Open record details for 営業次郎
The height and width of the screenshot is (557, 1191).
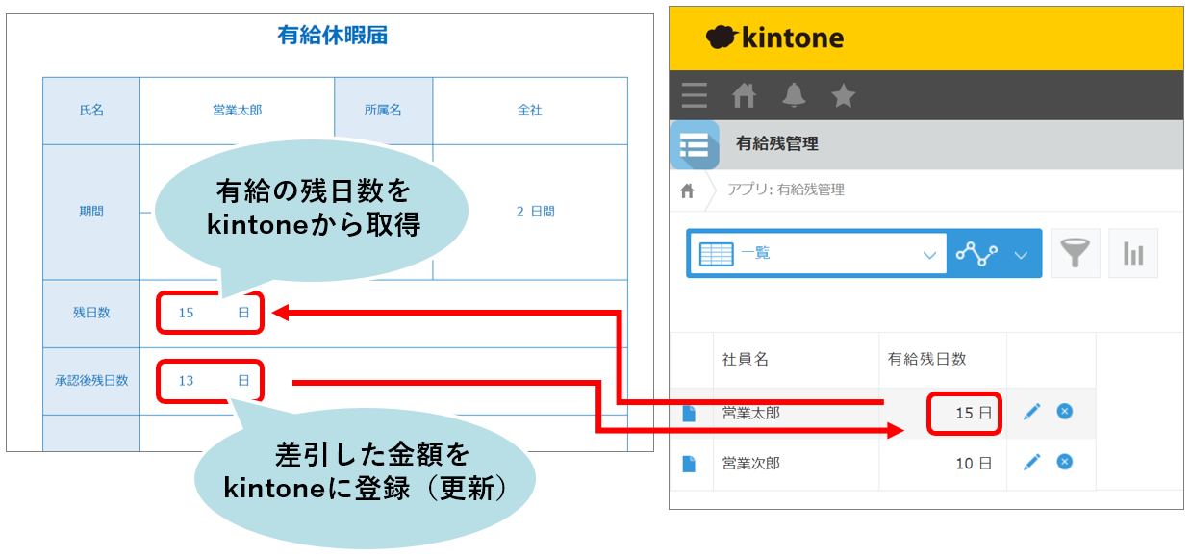(x=689, y=464)
